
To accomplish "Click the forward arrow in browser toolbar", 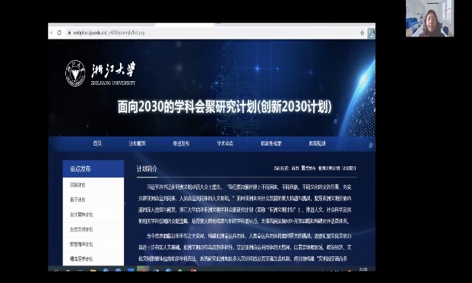I will (x=51, y=33).
